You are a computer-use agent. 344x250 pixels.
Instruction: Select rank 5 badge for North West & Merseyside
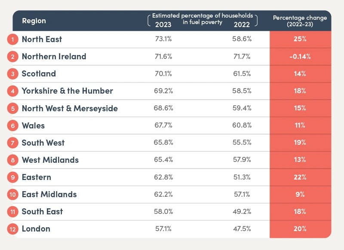[x=13, y=108]
